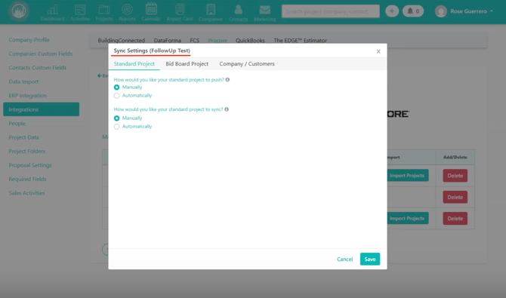Click Import Projects in the third row

[x=408, y=218]
